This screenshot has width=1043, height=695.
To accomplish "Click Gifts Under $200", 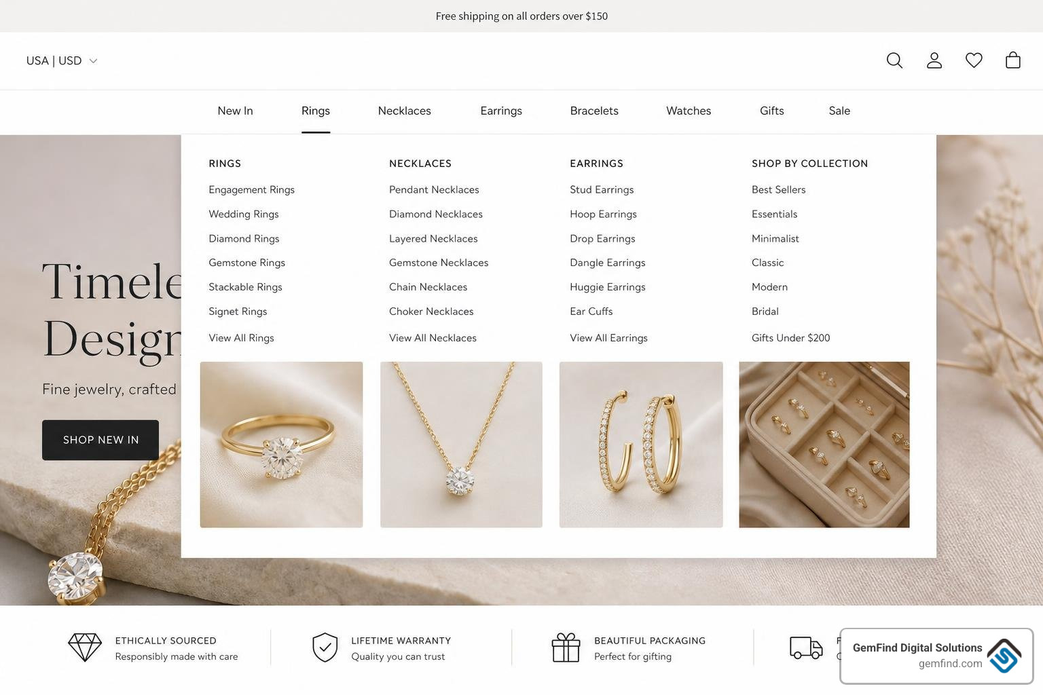I will tap(790, 338).
